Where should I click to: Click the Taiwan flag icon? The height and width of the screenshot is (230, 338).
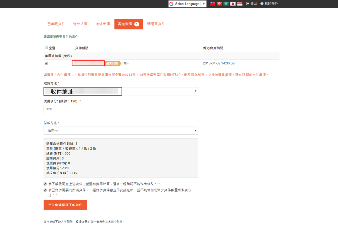click(x=213, y=4)
